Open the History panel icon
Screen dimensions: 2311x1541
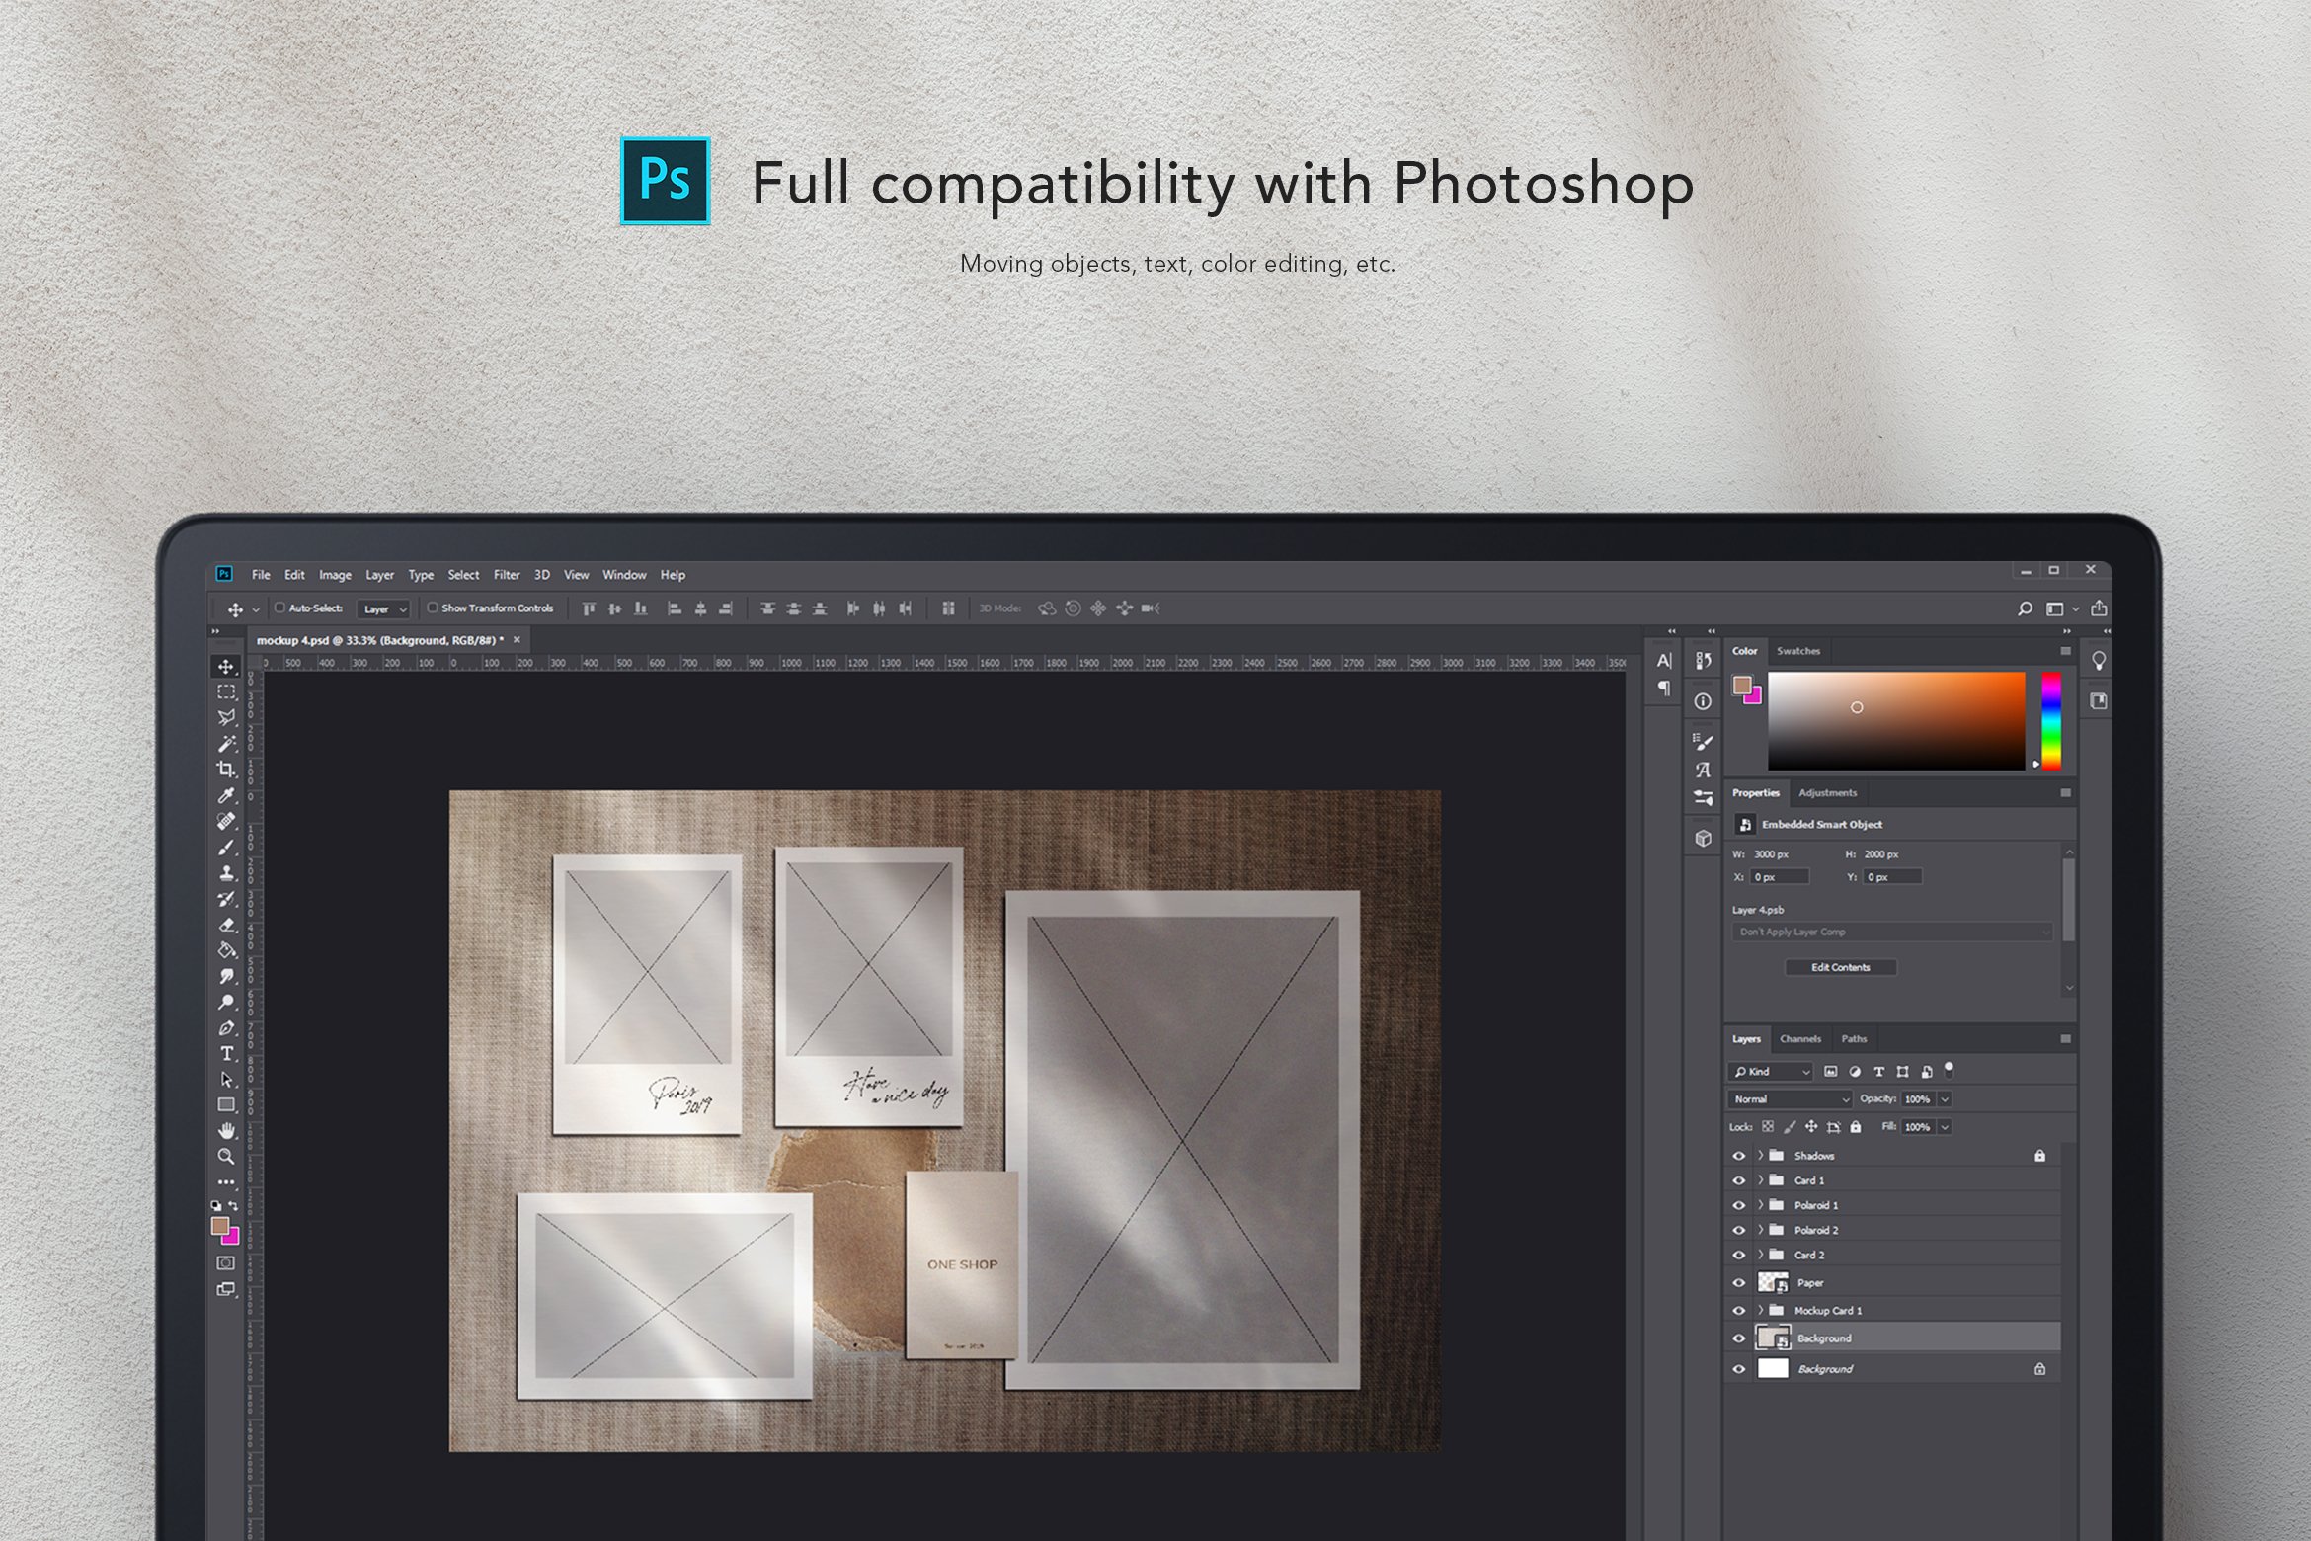[1703, 661]
